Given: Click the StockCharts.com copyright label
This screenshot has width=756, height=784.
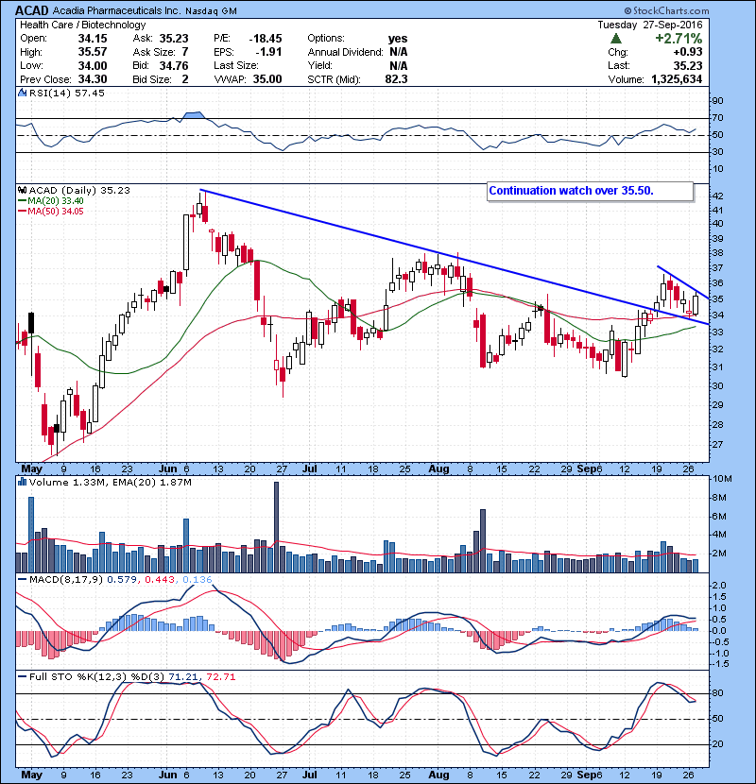Looking at the screenshot, I should (666, 10).
